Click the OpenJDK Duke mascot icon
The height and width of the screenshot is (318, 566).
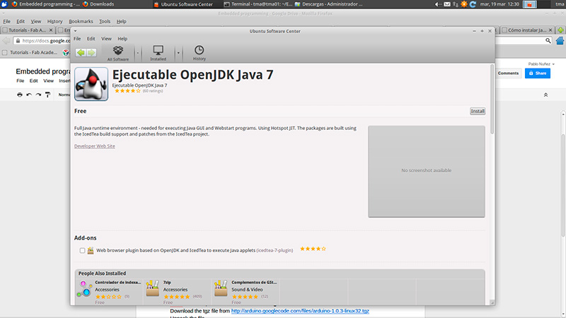pyautogui.click(x=91, y=84)
